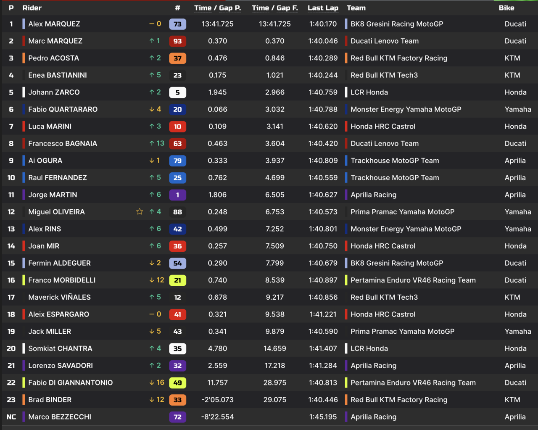Sort by Last Lap column header
The height and width of the screenshot is (430, 538).
point(323,8)
